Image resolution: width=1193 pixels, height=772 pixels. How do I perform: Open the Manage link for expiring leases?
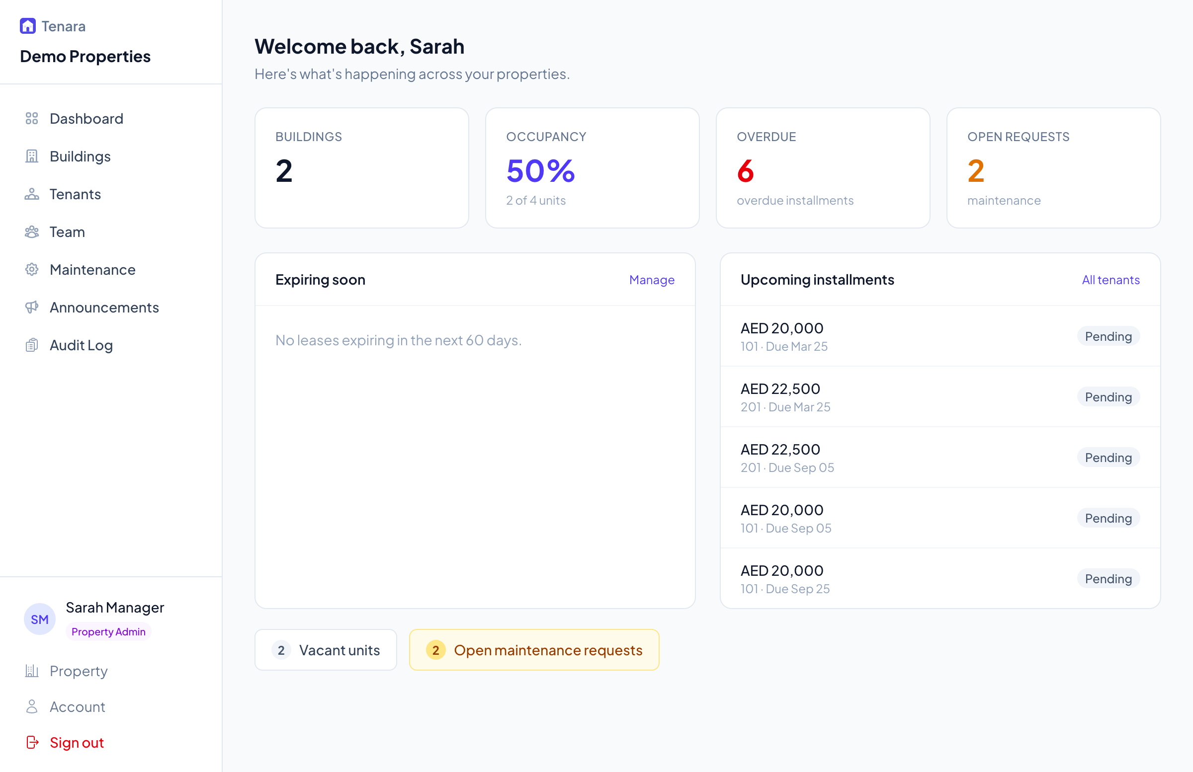652,280
